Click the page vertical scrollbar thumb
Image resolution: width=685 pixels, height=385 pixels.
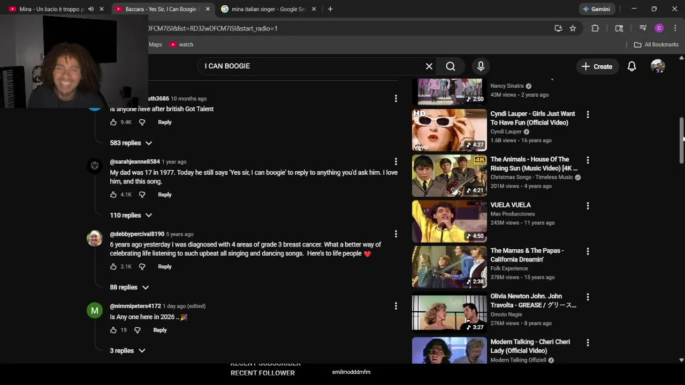coord(681,140)
